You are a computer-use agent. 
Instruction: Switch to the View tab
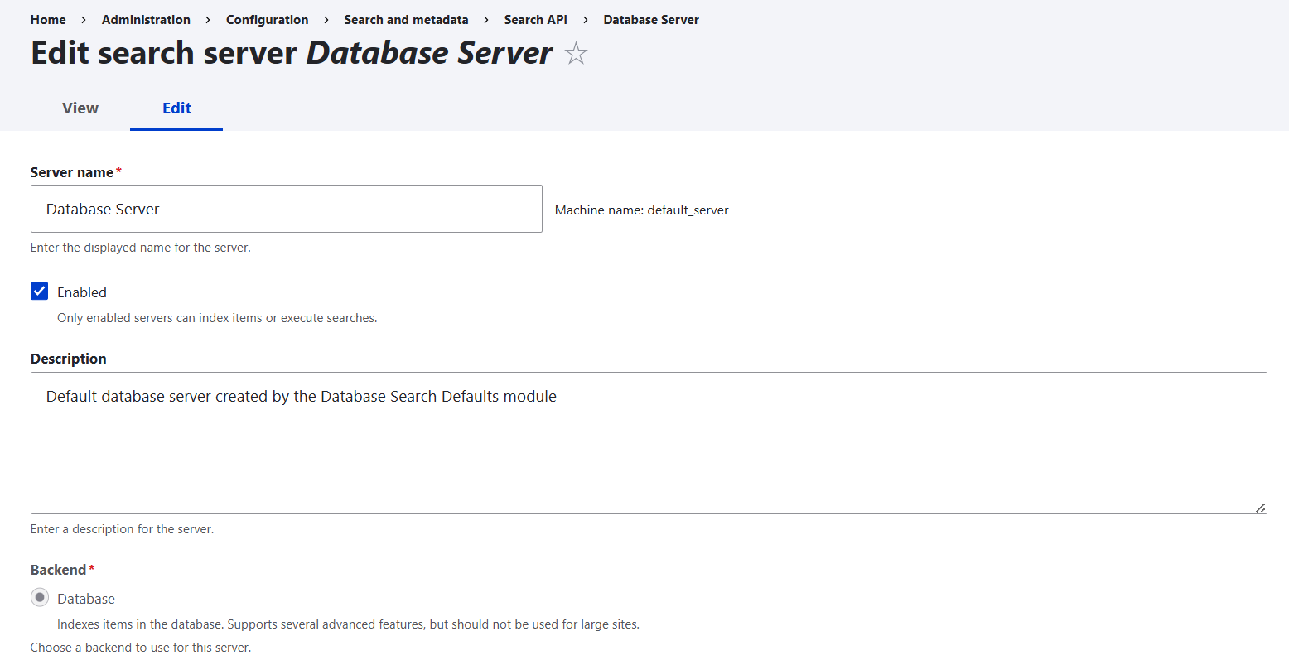coord(80,108)
